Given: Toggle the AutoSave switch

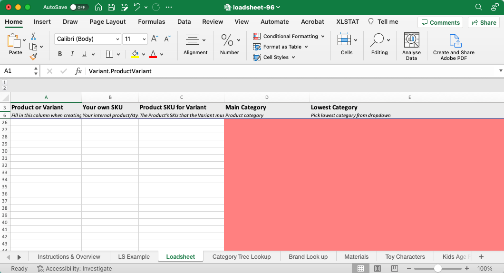Looking at the screenshot, I should click(x=78, y=7).
